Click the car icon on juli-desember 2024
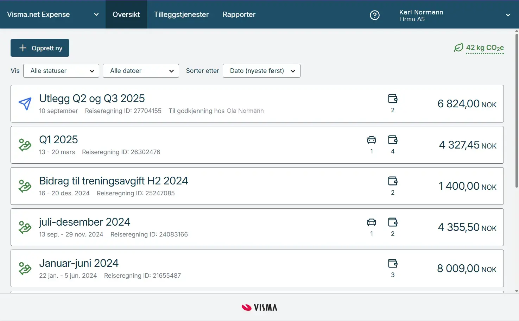The image size is (519, 321). click(372, 222)
